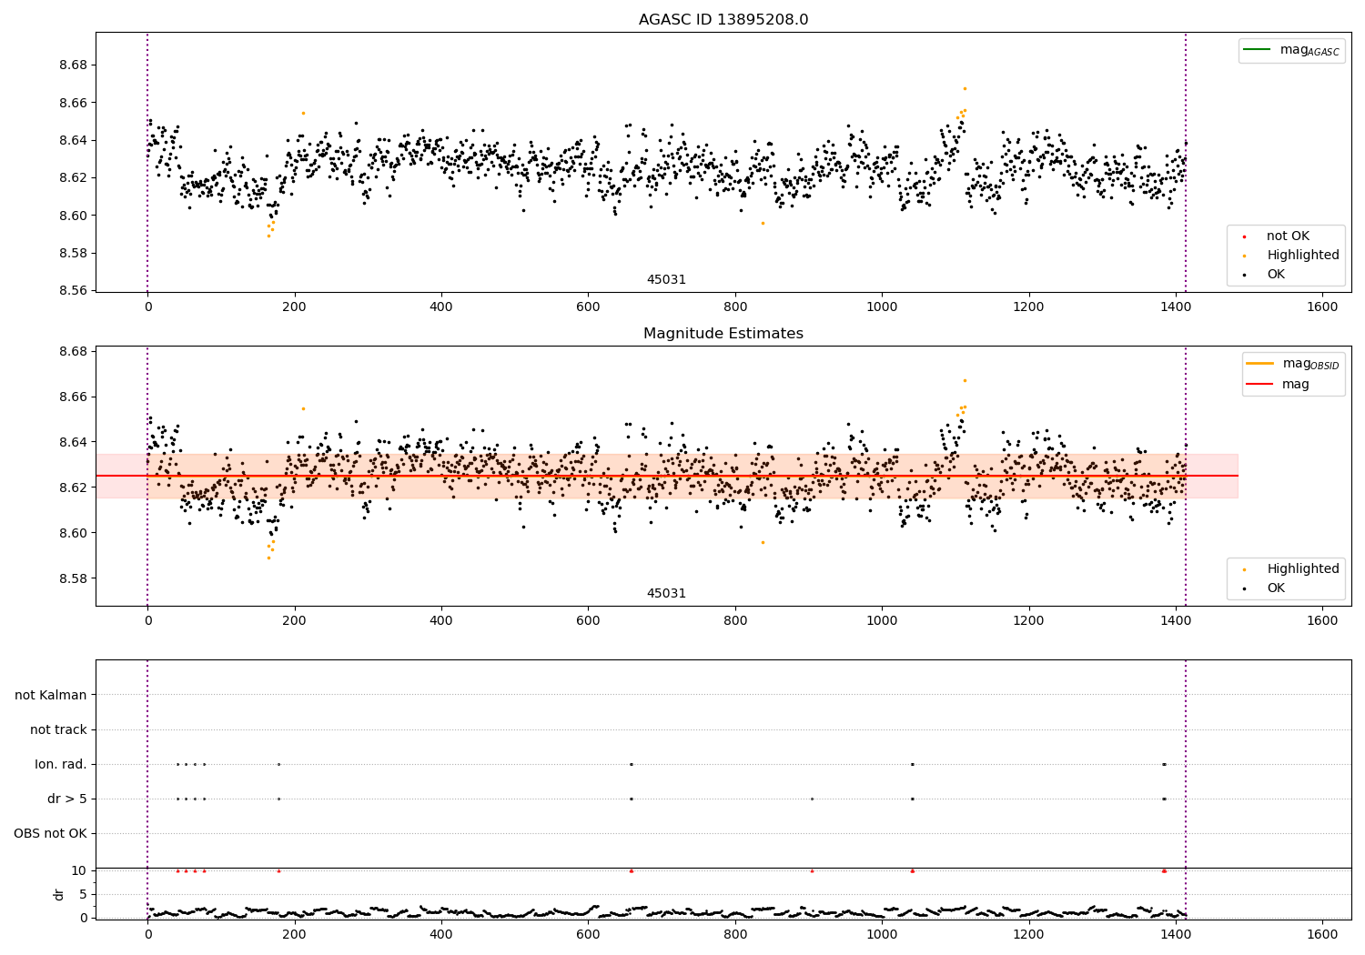Click the red triangle marker near x≈660 in bottom plot
This screenshot has height=955, width=1365.
pos(631,870)
